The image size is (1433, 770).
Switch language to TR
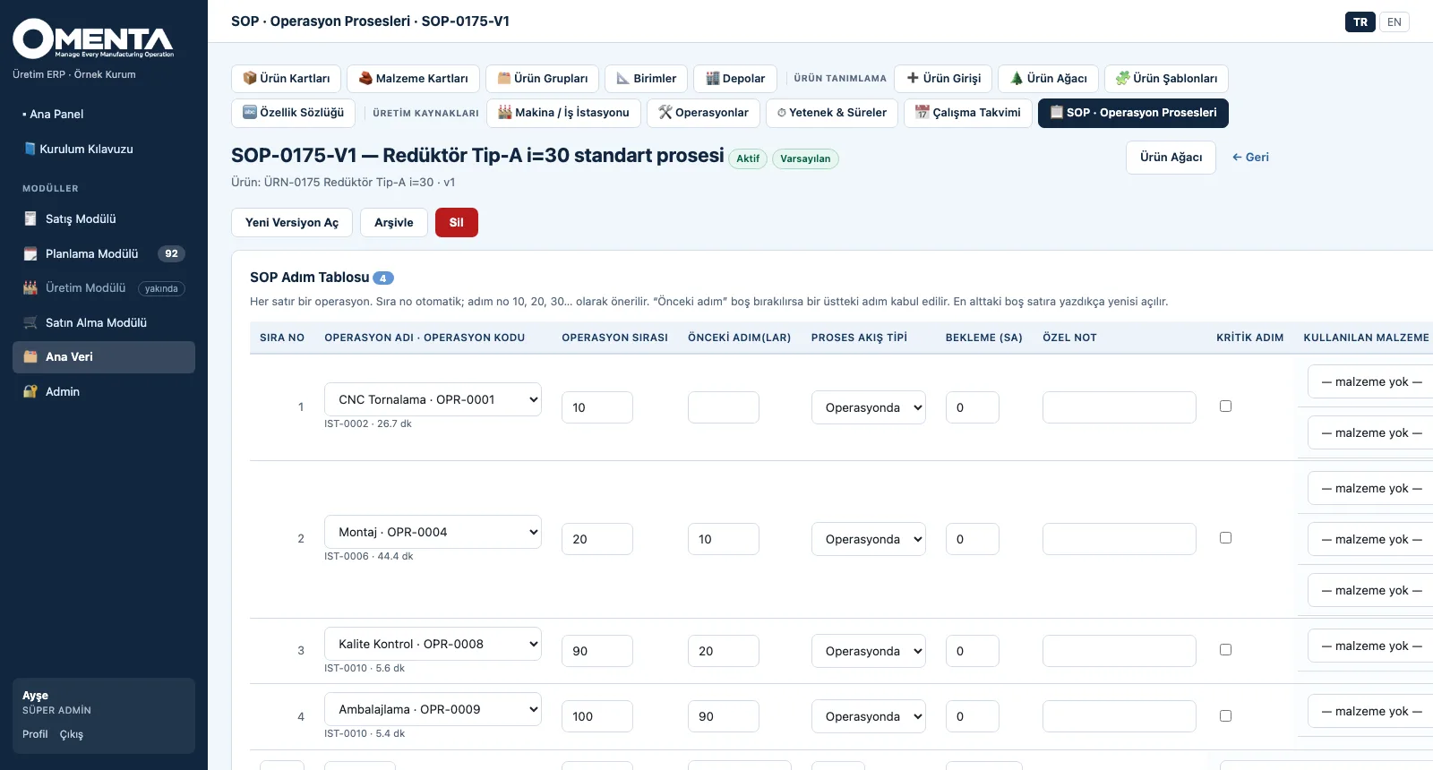click(1360, 22)
